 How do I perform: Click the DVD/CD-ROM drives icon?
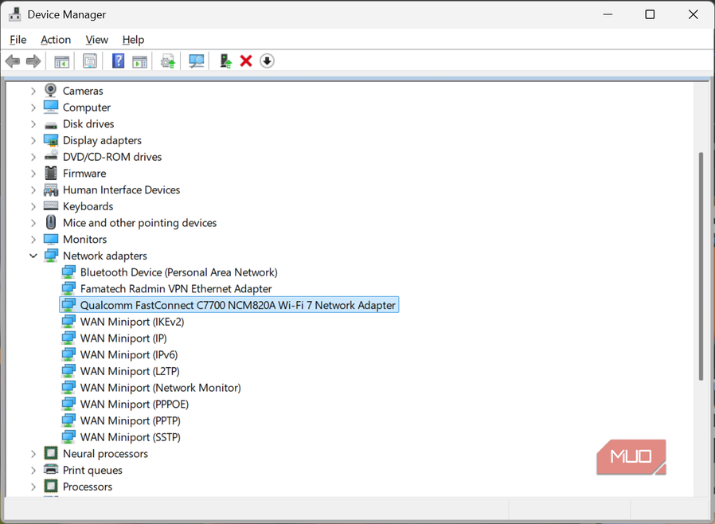pos(51,155)
